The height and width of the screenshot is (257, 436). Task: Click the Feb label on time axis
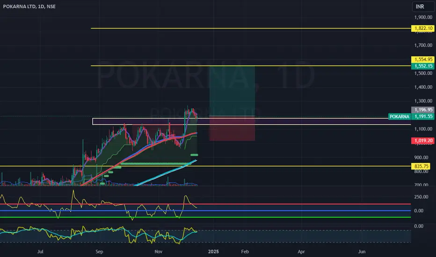click(x=245, y=251)
